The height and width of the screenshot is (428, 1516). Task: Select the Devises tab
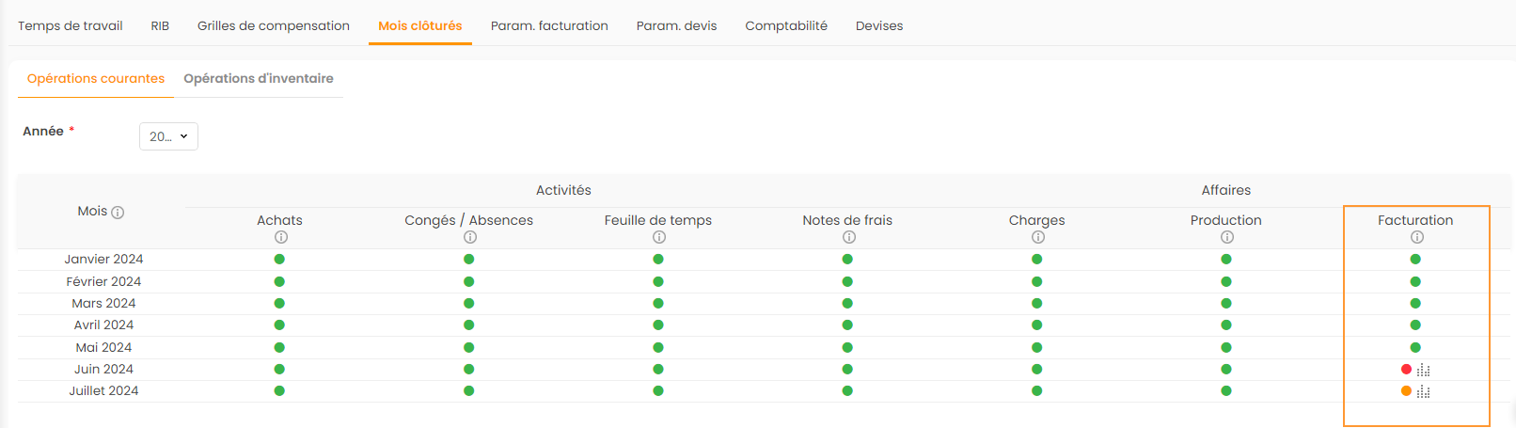[879, 25]
